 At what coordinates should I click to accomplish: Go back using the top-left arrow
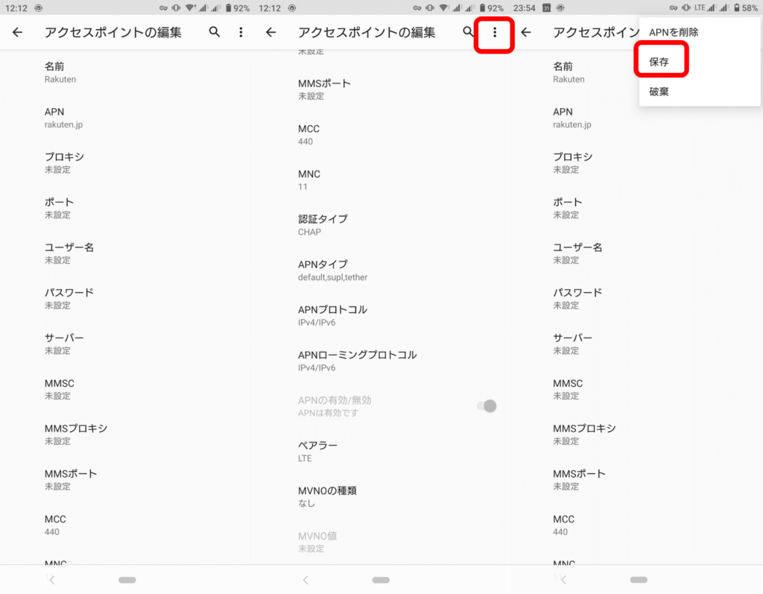[16, 32]
